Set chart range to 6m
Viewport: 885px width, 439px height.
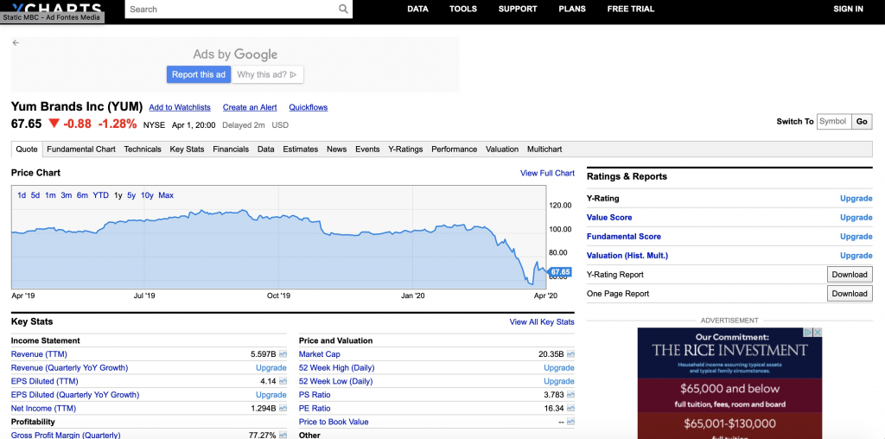point(82,195)
